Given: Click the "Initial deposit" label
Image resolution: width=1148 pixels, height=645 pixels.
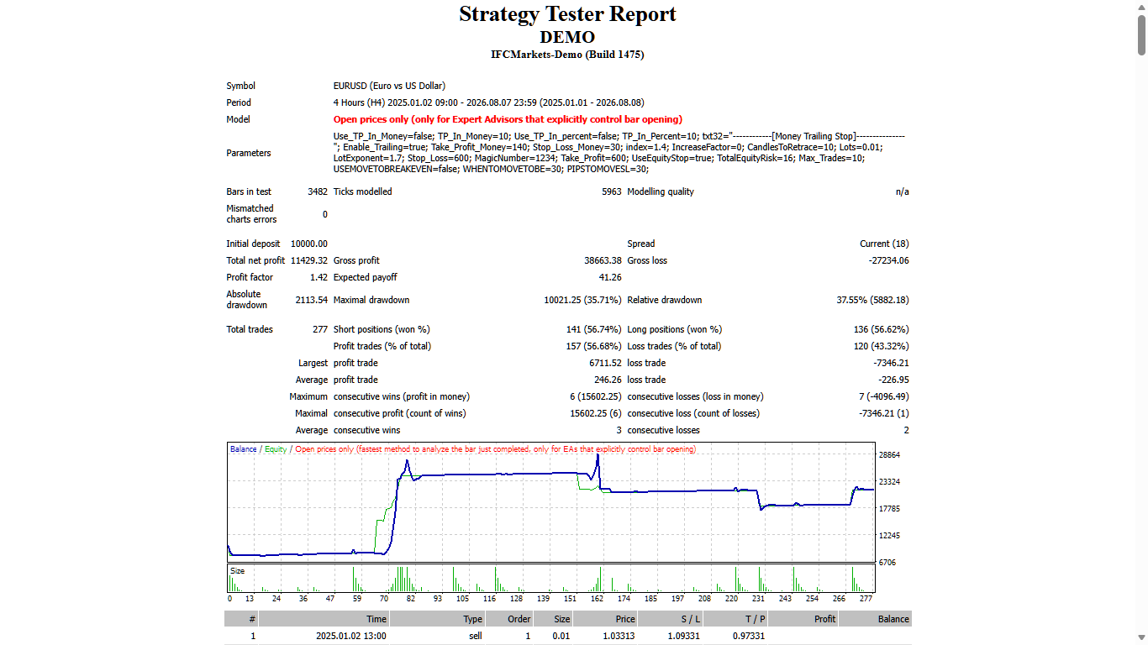Looking at the screenshot, I should 253,244.
